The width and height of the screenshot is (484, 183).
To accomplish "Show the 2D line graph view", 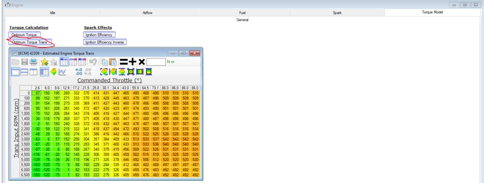I will (x=62, y=71).
